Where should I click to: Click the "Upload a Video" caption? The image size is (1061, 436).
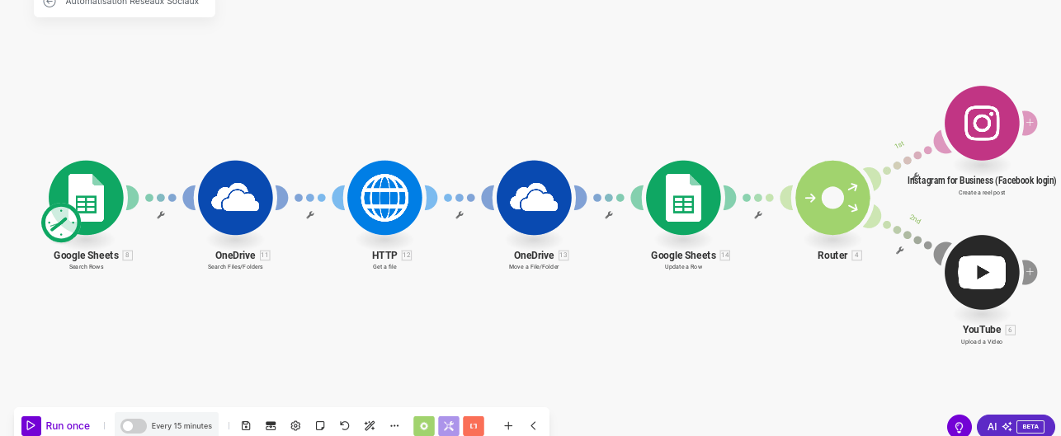[x=982, y=342]
